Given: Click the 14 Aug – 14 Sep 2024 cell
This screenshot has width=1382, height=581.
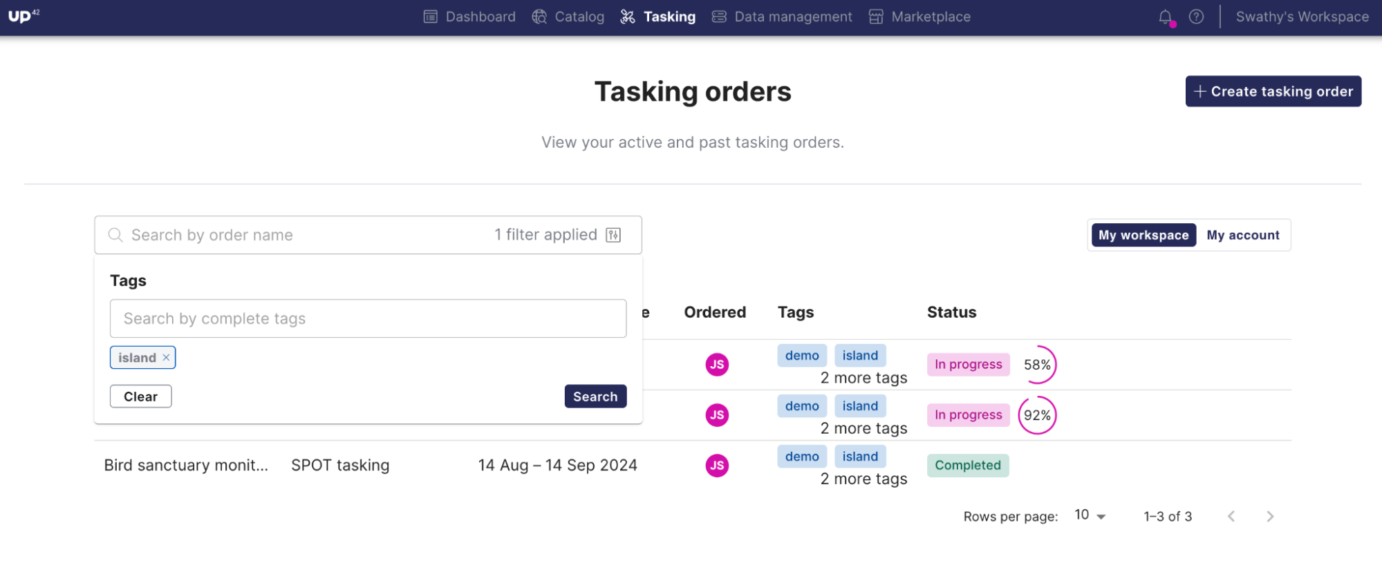Looking at the screenshot, I should [x=557, y=465].
